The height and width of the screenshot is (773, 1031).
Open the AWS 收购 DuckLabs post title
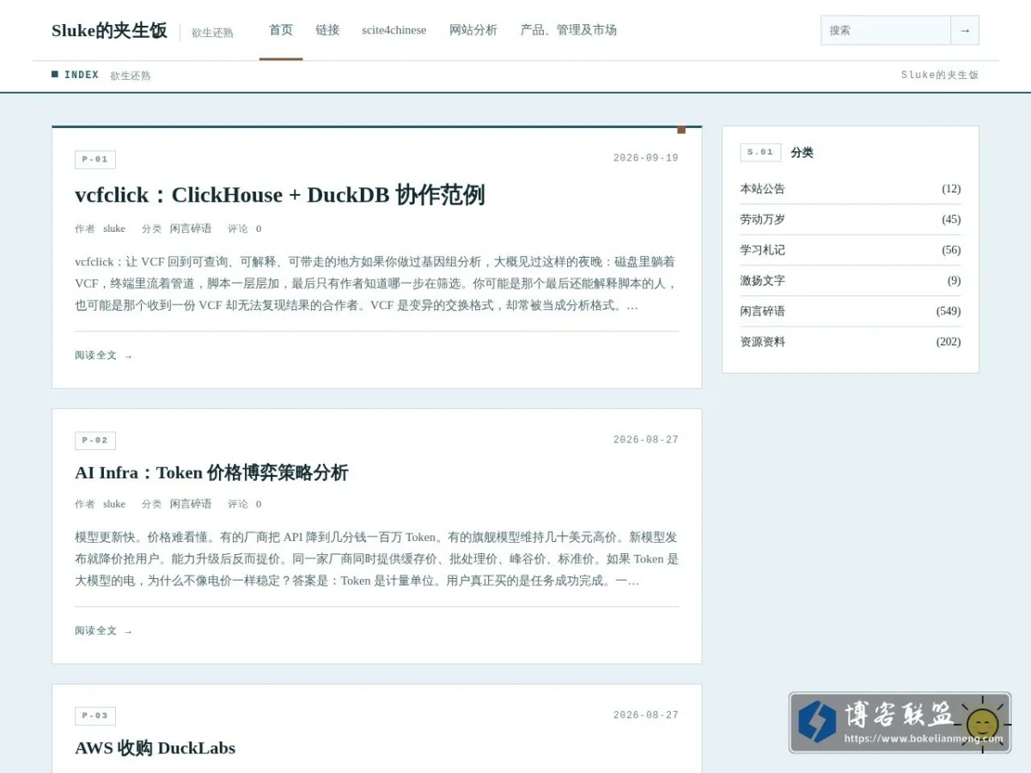(x=155, y=748)
